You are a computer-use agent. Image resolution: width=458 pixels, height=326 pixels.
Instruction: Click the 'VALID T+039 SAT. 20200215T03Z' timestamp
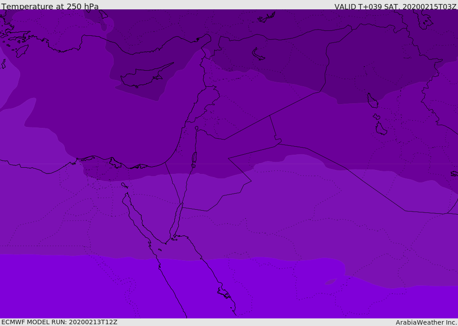[395, 7]
